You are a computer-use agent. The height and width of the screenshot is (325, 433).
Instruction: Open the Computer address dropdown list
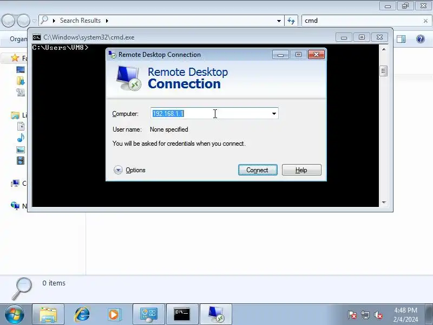[x=274, y=114]
